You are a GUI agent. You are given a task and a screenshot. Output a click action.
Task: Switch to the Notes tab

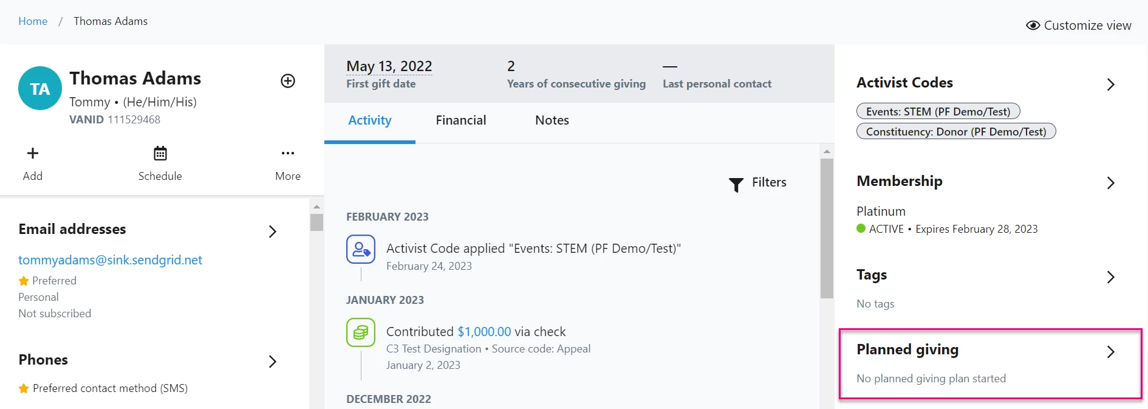point(552,120)
